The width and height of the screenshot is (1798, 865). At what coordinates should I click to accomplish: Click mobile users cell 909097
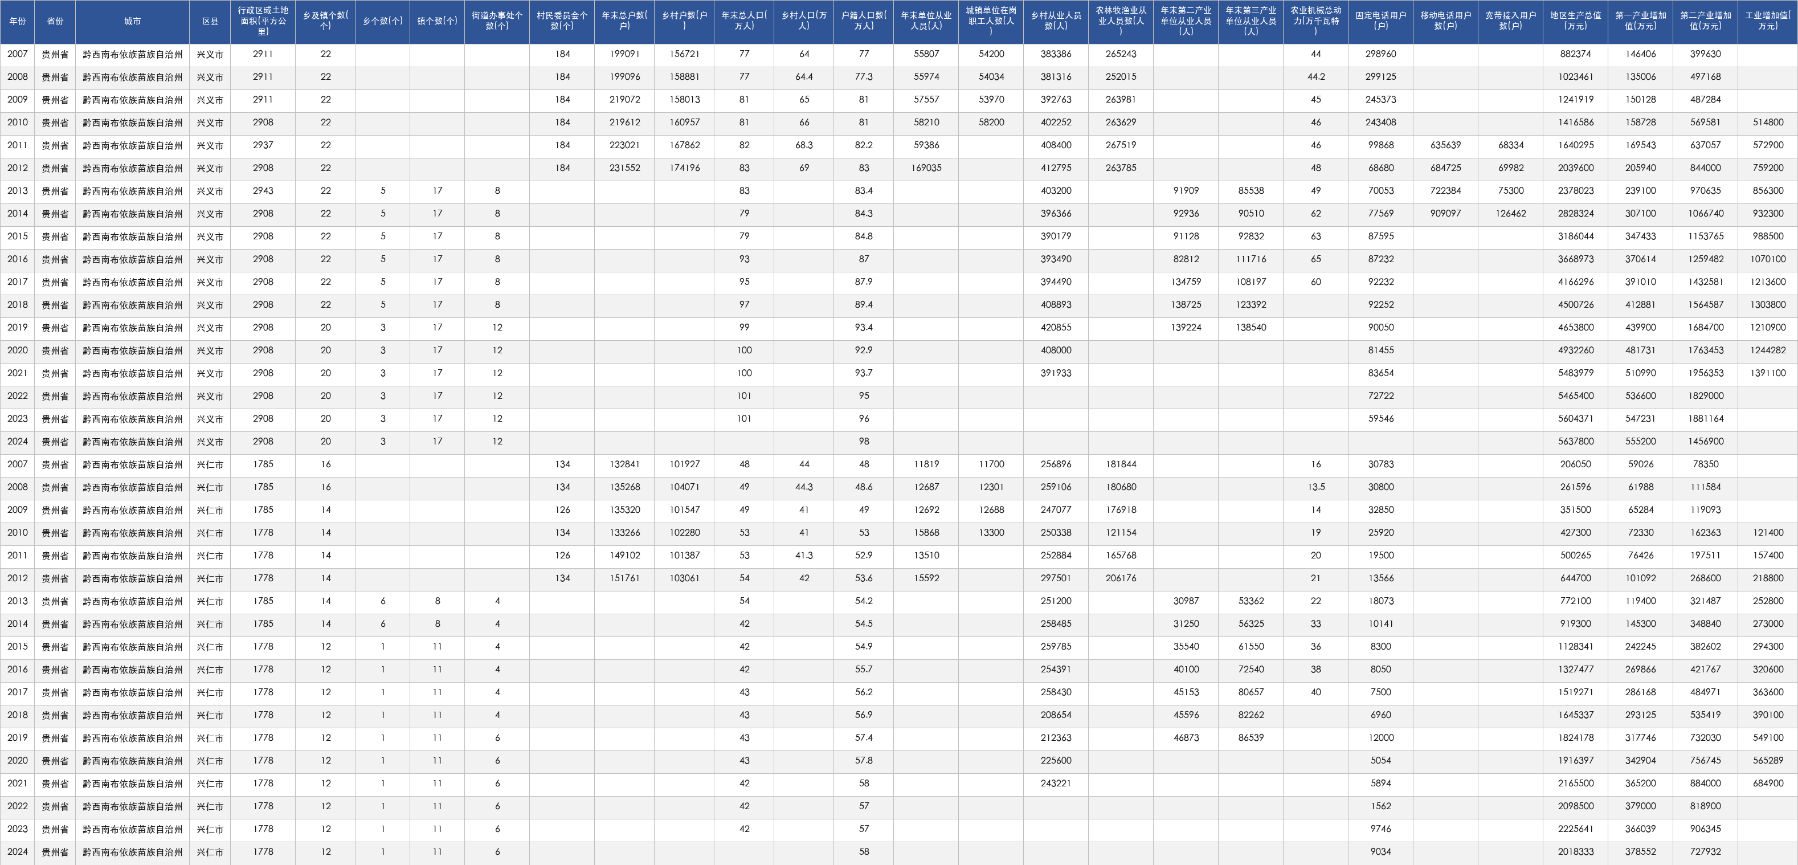click(x=1445, y=214)
